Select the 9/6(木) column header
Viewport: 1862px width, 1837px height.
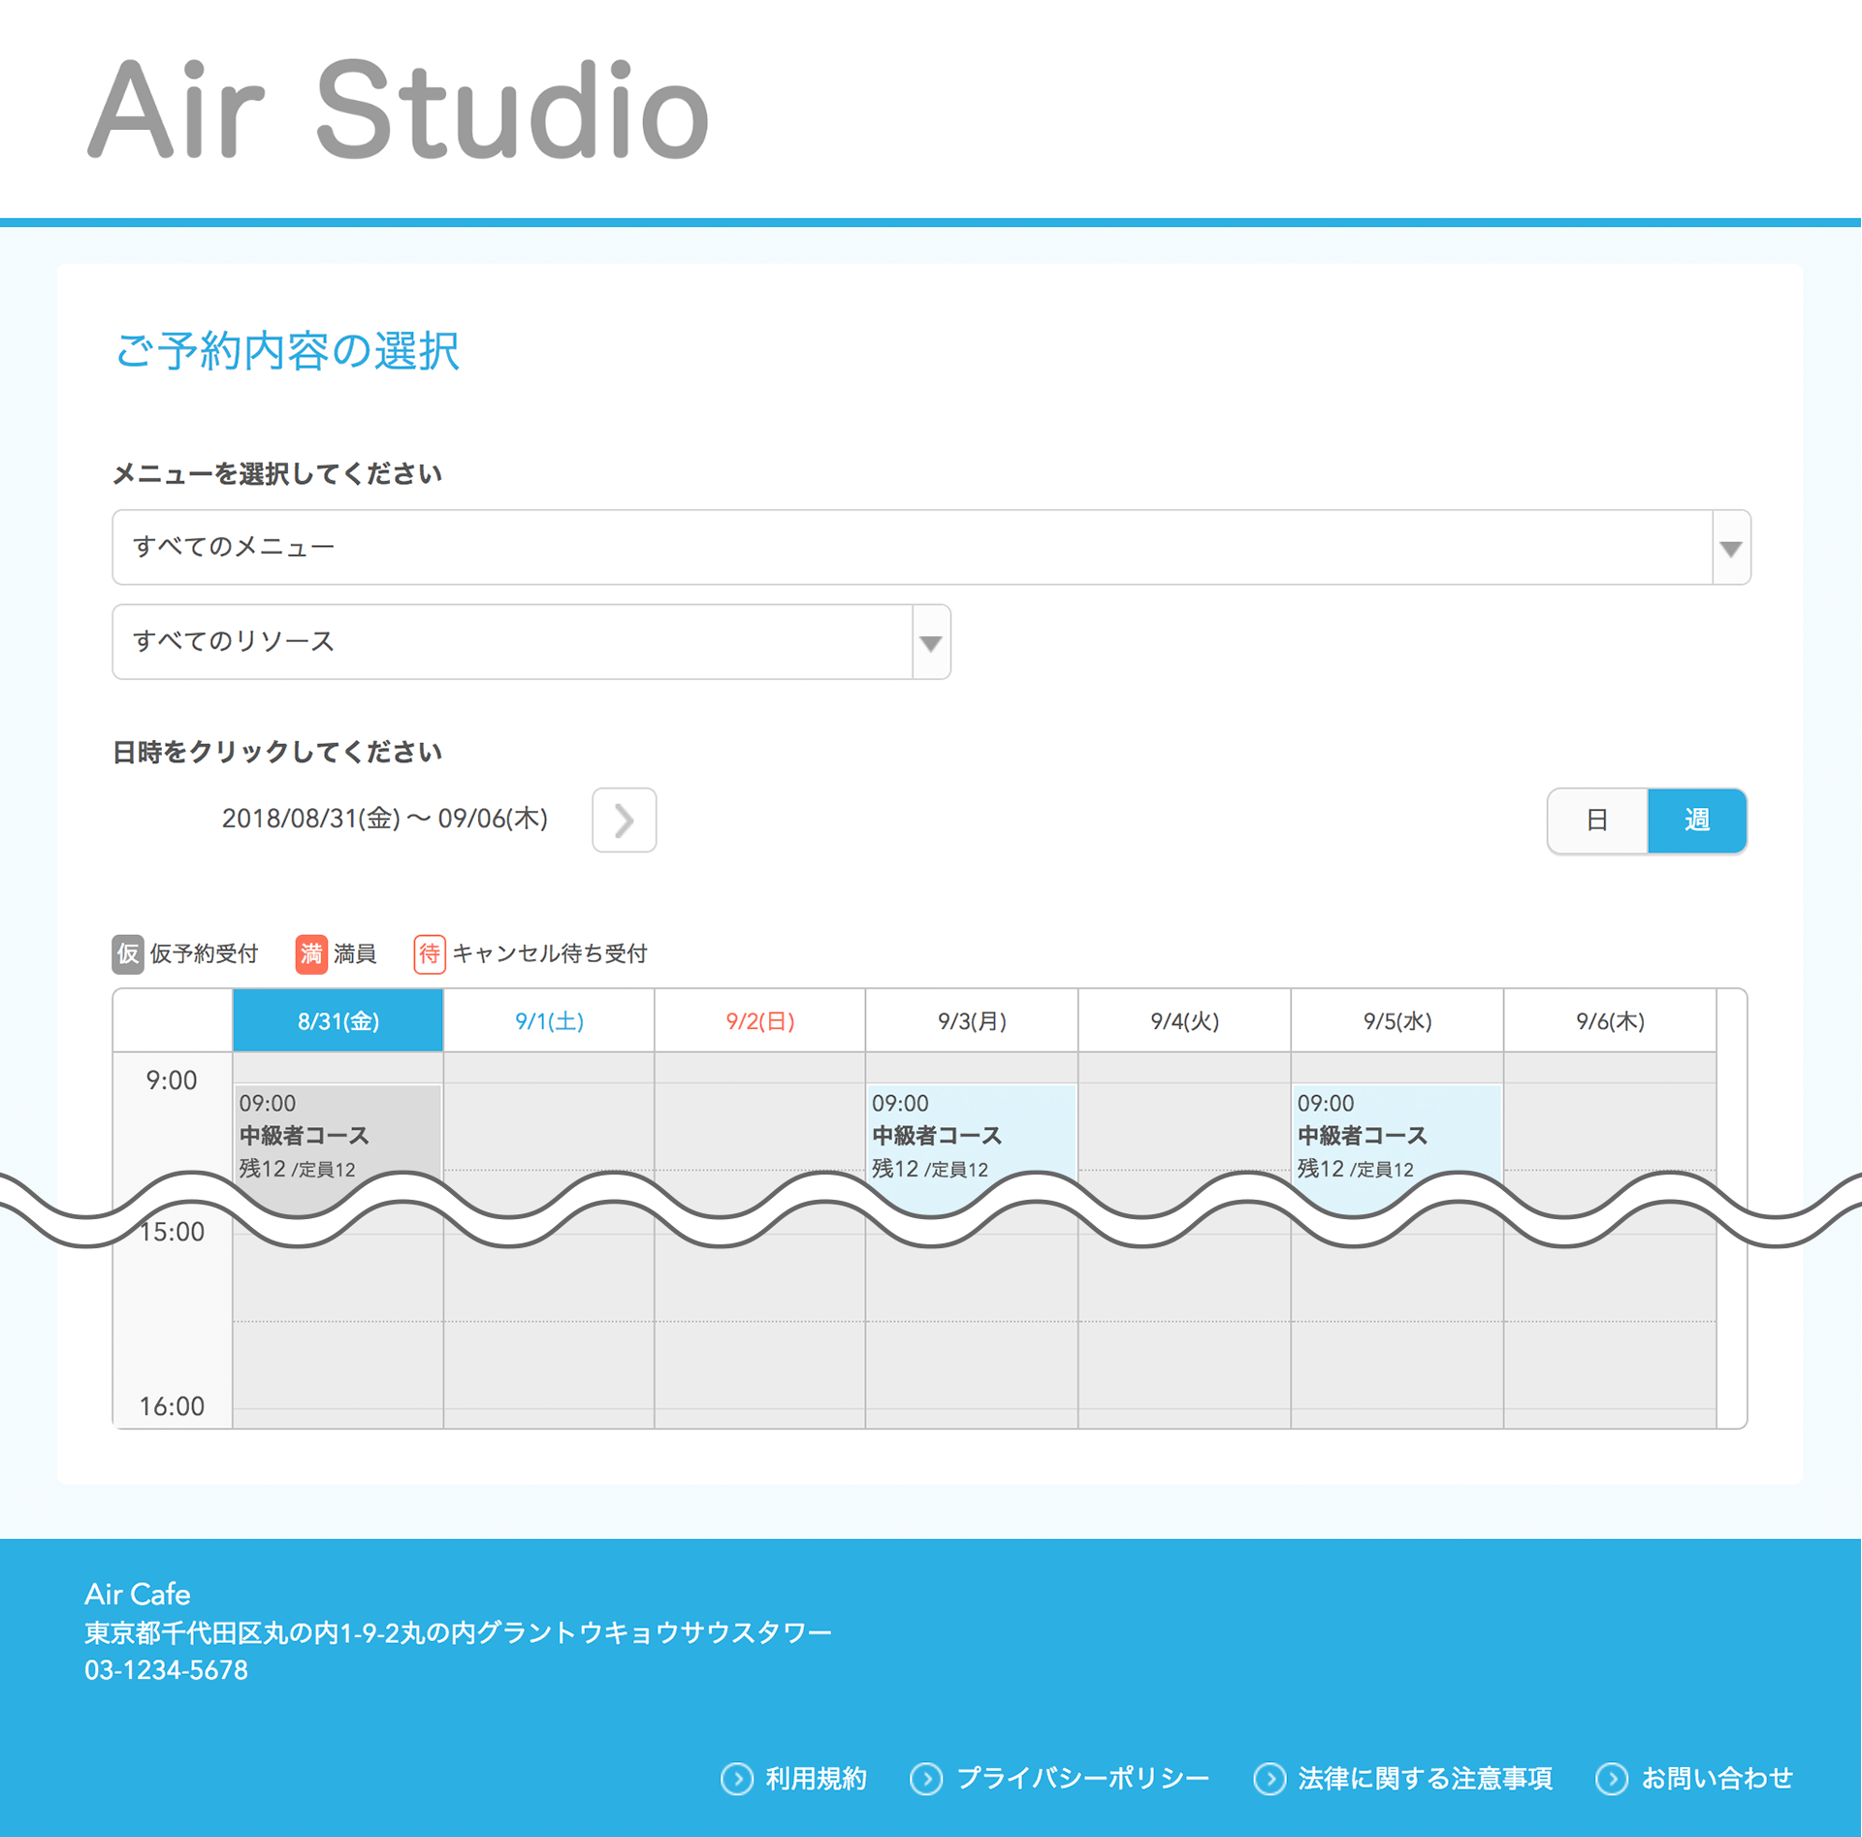pyautogui.click(x=1610, y=1020)
